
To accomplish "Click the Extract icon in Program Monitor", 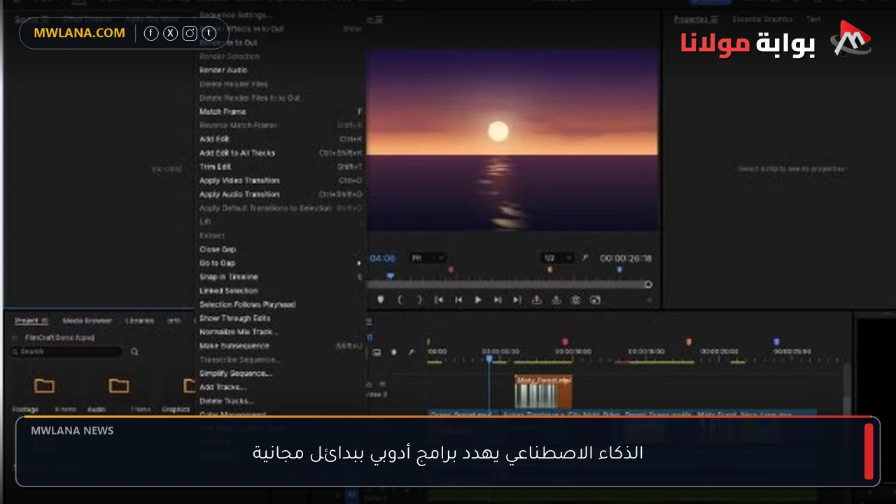I will click(x=556, y=300).
